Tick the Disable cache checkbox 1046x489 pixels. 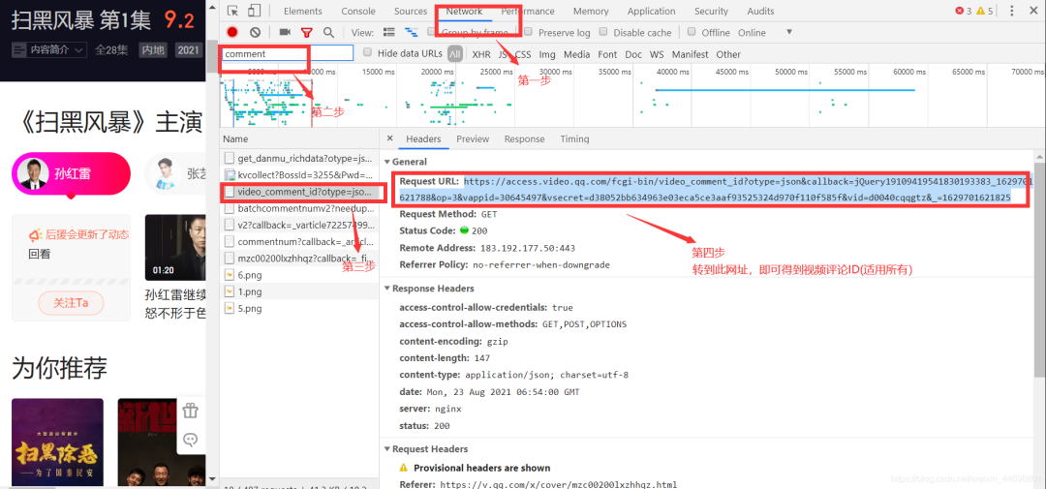click(603, 31)
